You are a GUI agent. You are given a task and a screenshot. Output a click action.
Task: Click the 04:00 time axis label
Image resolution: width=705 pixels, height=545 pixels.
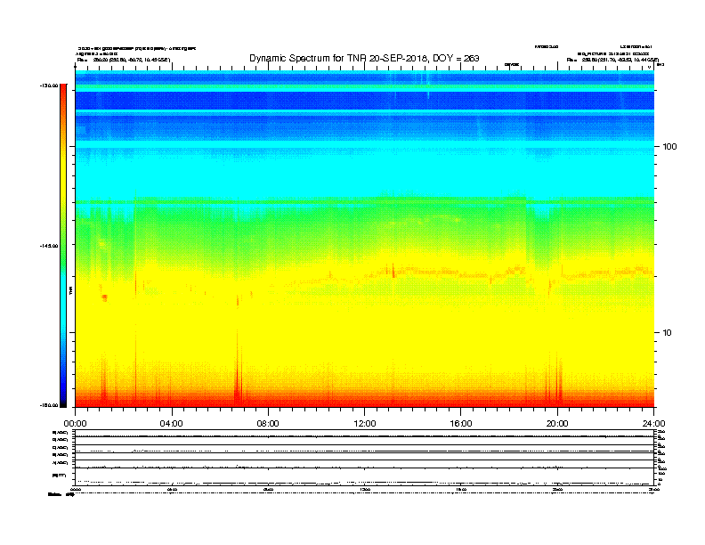(x=172, y=424)
